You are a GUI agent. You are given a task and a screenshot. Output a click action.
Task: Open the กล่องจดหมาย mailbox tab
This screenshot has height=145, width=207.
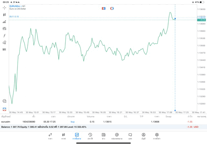click(x=117, y=136)
